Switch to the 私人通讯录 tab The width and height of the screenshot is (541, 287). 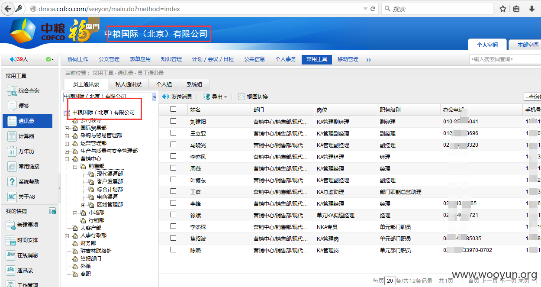click(129, 84)
